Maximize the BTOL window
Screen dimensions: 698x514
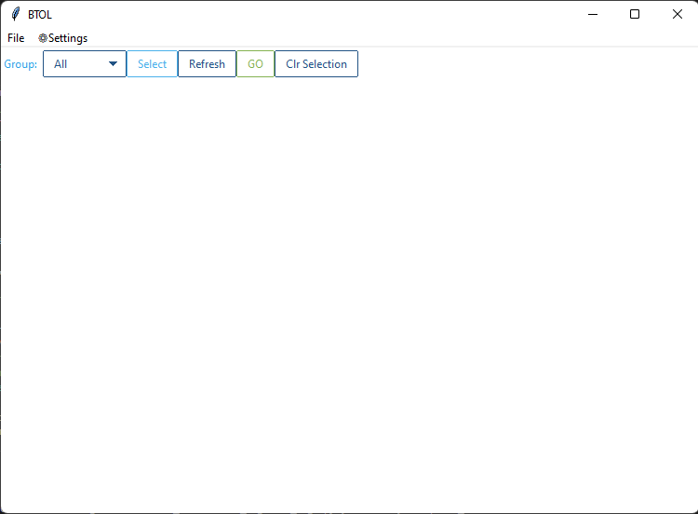pos(635,14)
